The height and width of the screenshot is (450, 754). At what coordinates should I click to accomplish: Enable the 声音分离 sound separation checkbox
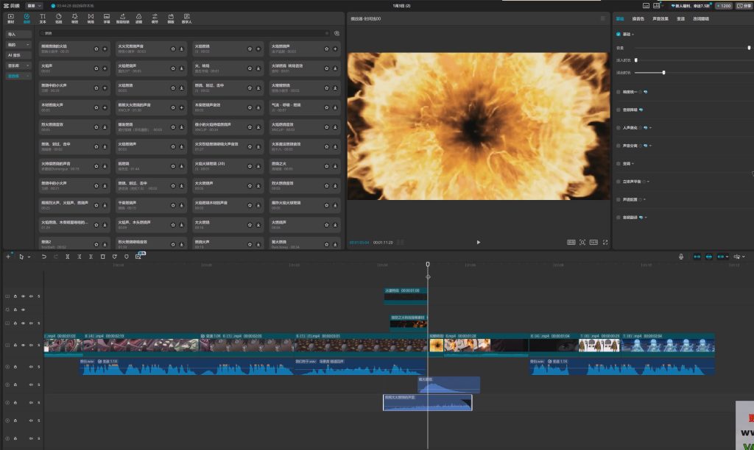point(619,146)
